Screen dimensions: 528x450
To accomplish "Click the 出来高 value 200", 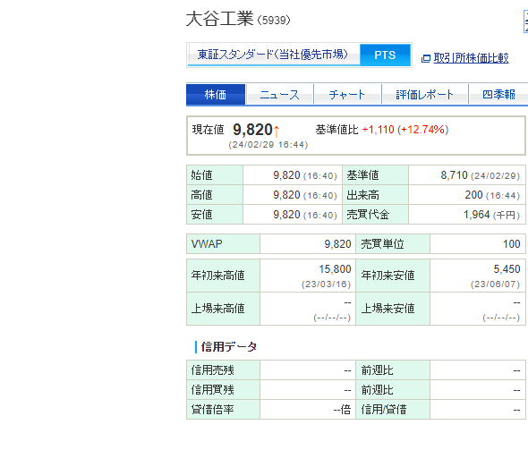I will tap(473, 194).
